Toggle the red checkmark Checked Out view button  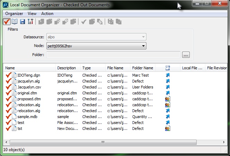point(7,22)
